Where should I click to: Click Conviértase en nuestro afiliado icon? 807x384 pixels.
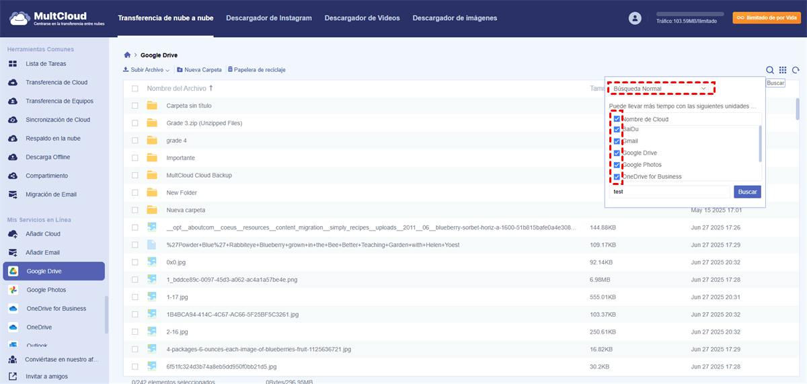click(13, 359)
